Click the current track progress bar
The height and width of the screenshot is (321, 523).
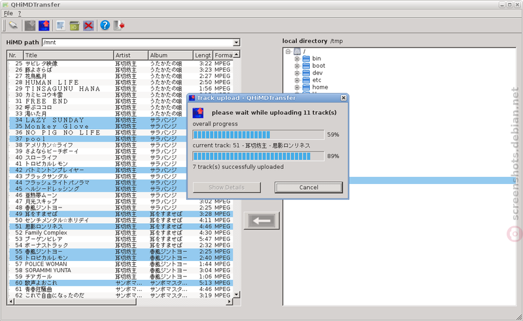coord(258,156)
